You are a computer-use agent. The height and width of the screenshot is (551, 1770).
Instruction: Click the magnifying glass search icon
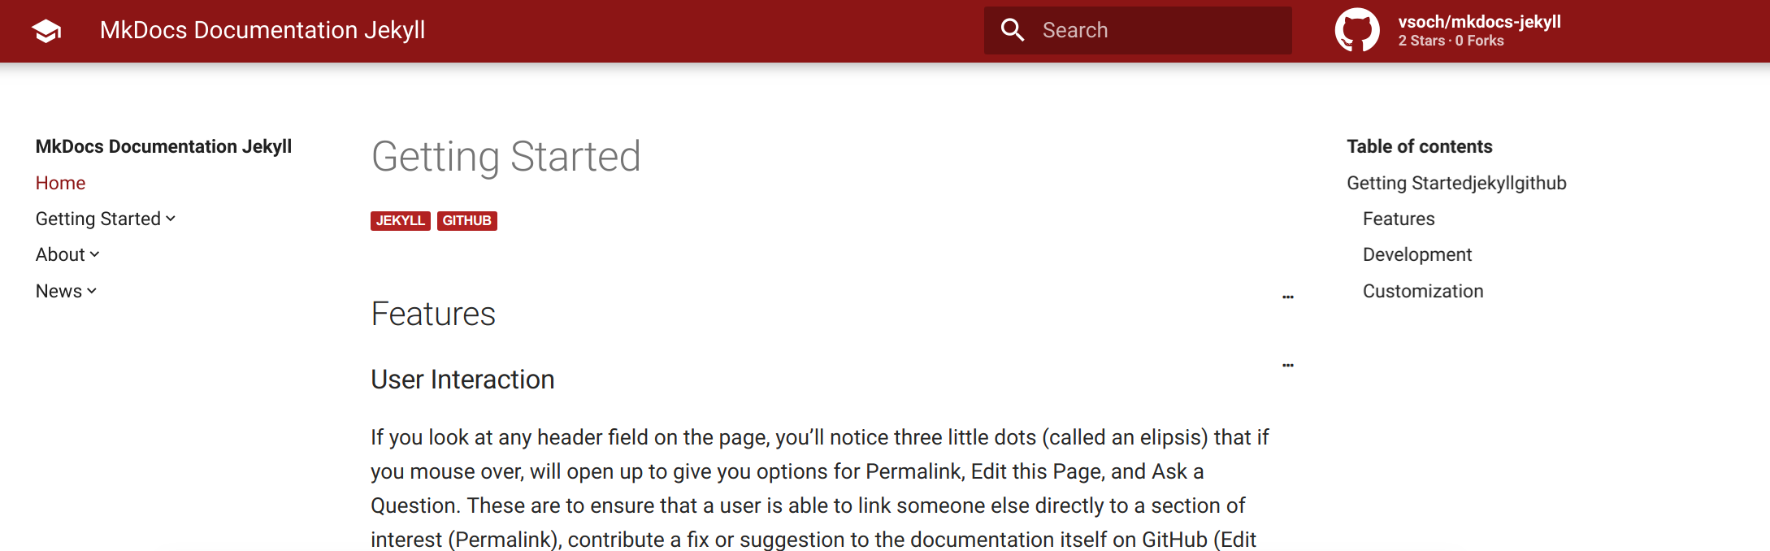click(x=1013, y=30)
